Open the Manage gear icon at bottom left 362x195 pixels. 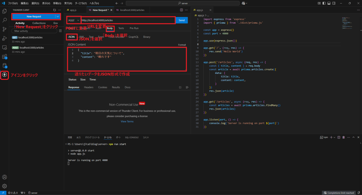point(5,186)
